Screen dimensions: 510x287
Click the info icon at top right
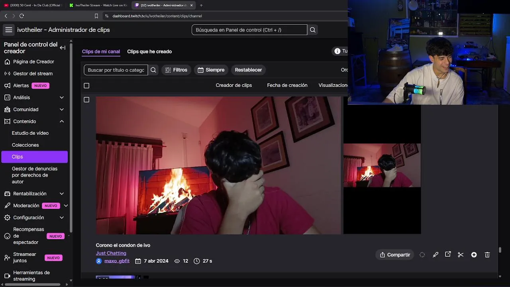[x=337, y=51]
